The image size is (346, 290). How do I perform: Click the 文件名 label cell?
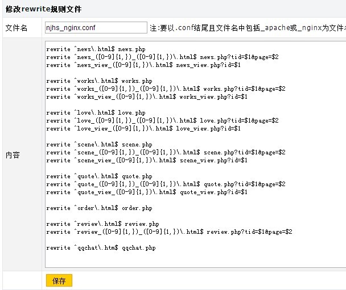(17, 28)
